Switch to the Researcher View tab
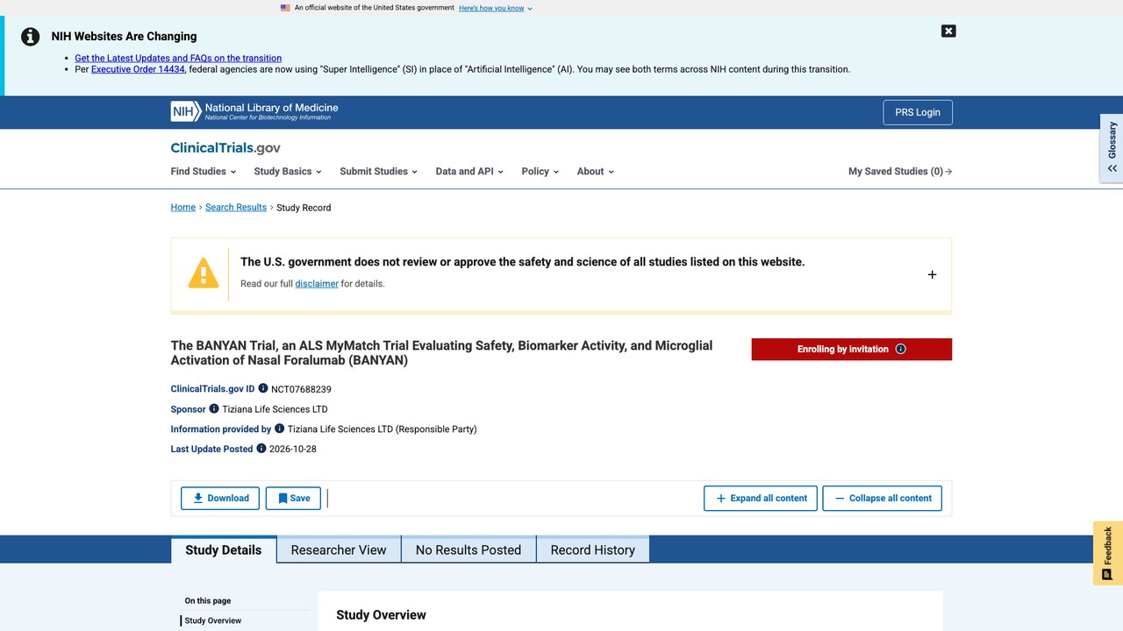 coord(339,549)
